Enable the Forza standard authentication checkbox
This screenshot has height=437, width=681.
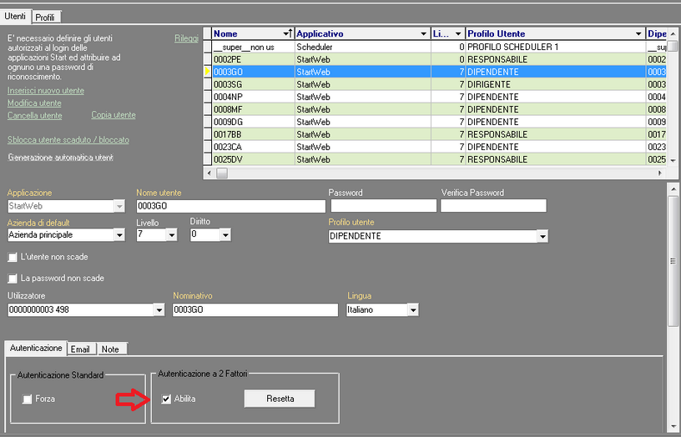coord(28,399)
